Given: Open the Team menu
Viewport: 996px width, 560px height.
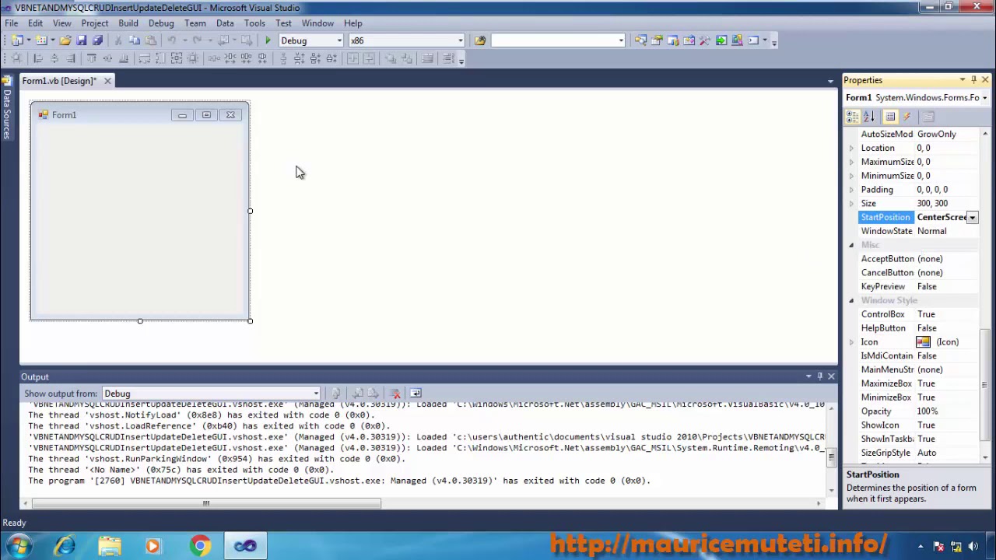Looking at the screenshot, I should pyautogui.click(x=195, y=23).
